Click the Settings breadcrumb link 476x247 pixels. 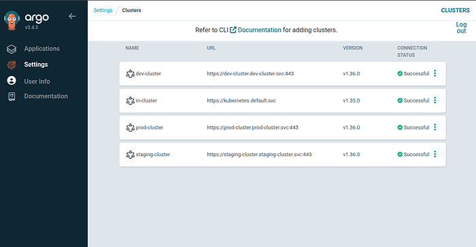[103, 10]
